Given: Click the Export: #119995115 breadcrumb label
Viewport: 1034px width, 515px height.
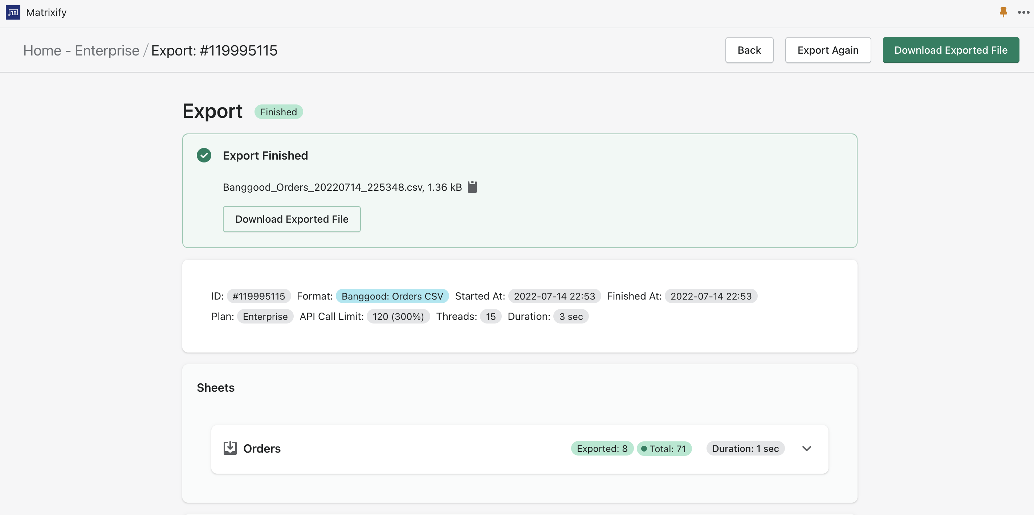Looking at the screenshot, I should point(214,50).
